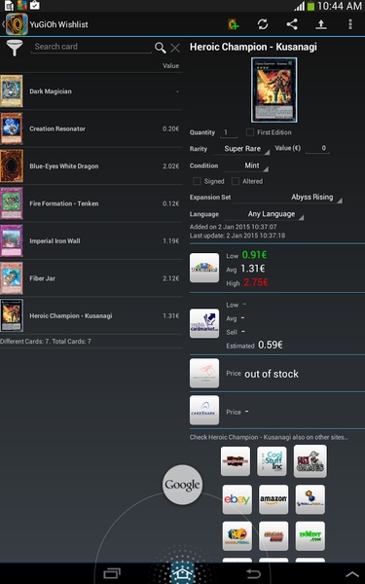Select Dark Magician in the list
The image size is (365, 584).
tap(91, 91)
